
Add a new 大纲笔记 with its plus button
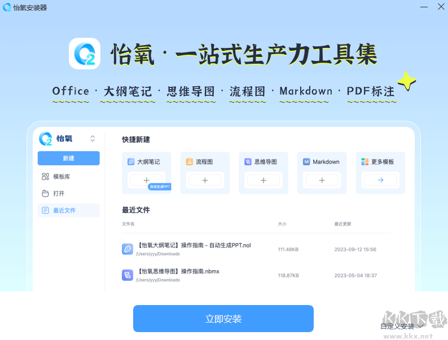[x=146, y=180]
